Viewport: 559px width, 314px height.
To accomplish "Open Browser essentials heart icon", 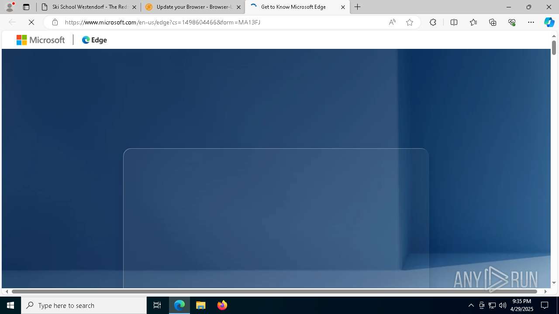I will coord(512,22).
